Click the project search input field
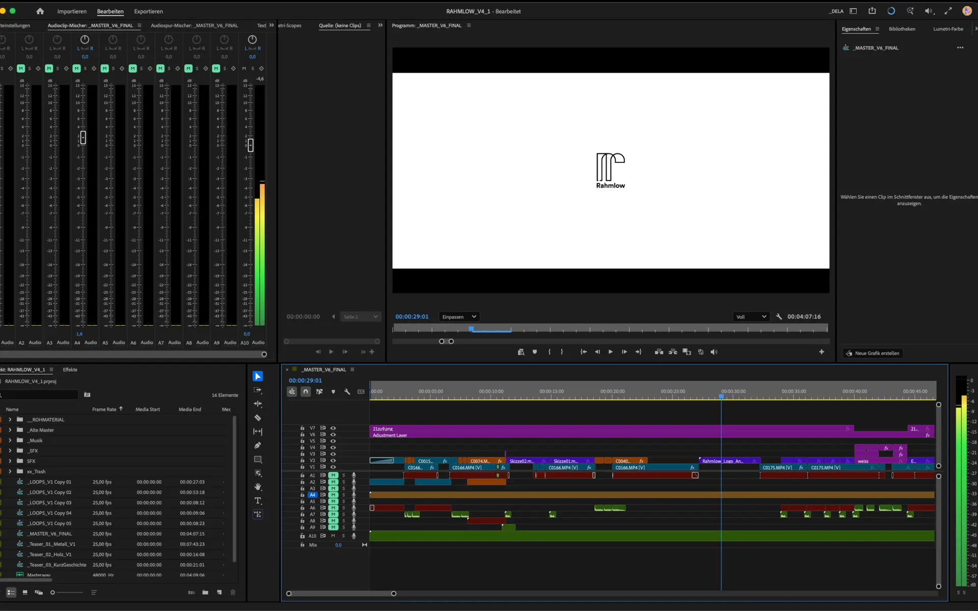The width and height of the screenshot is (978, 611). [40, 395]
